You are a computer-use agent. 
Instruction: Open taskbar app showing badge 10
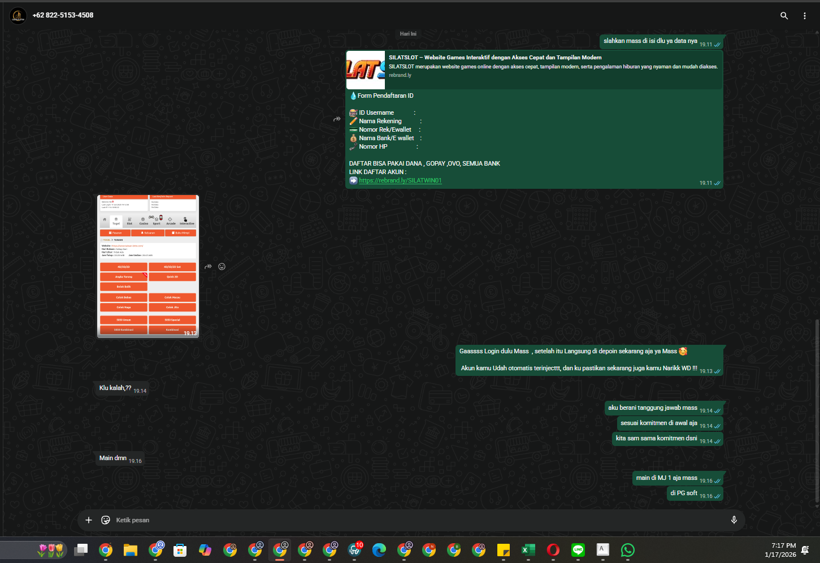pos(354,550)
